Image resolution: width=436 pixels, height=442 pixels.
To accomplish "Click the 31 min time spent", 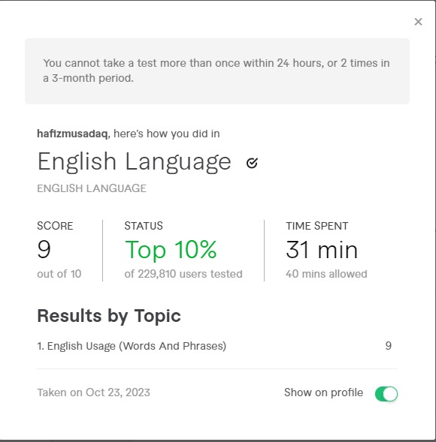I will coord(322,250).
